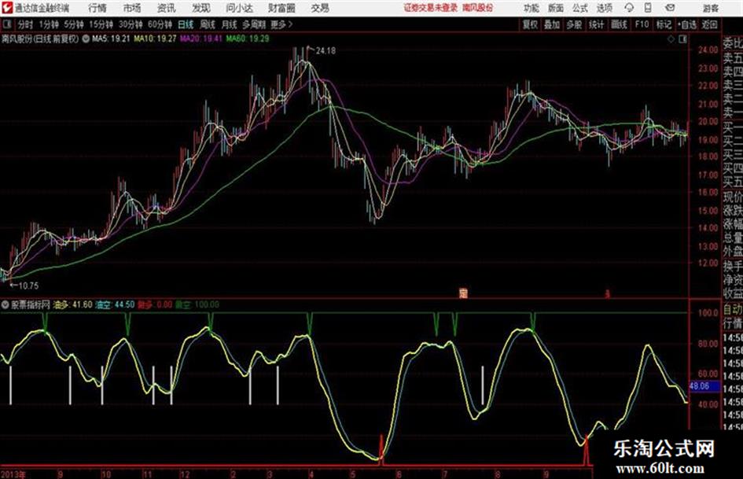Viewport: 743px width, 479px height.
Task: Open the 市场 menu
Action: 132,8
